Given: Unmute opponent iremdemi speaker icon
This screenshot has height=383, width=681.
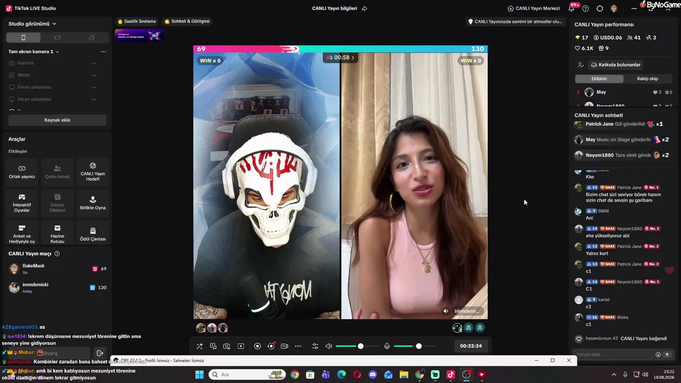Looking at the screenshot, I should point(446,311).
